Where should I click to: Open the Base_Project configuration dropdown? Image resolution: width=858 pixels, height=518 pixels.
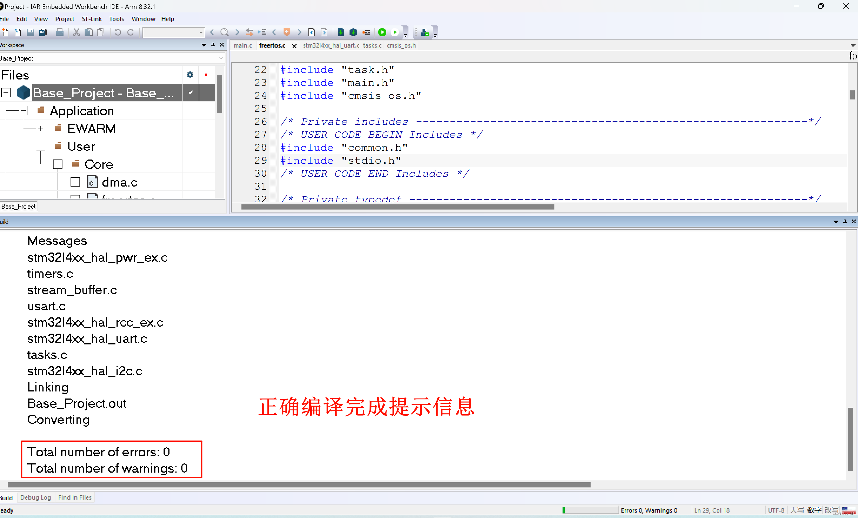[220, 58]
